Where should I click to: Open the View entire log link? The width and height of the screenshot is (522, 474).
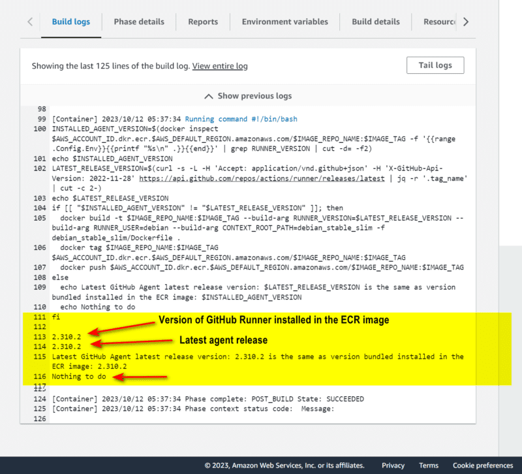click(220, 66)
